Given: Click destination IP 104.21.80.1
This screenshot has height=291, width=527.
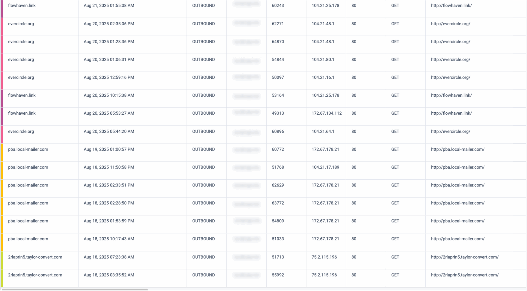Looking at the screenshot, I should click(323, 60).
